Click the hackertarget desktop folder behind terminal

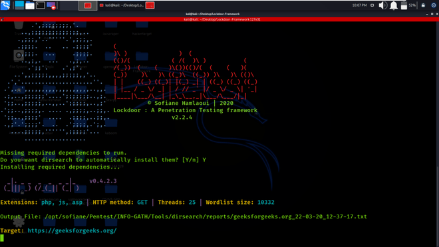(x=142, y=29)
